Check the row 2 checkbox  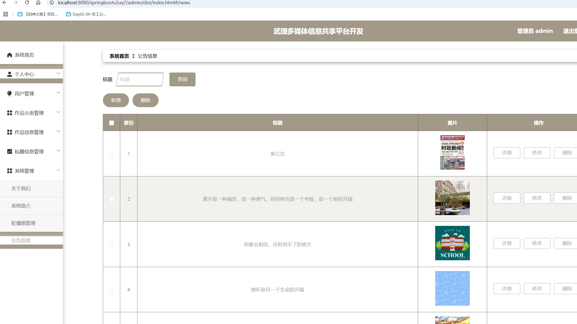111,199
